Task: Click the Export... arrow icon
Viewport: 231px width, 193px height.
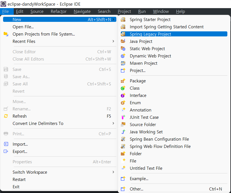Action: coord(6,151)
